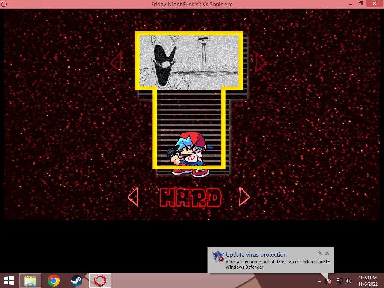Viewport: 384px width, 288px height.
Task: Select the Vs Sonic.exe game taskbar icon
Action: click(100, 280)
